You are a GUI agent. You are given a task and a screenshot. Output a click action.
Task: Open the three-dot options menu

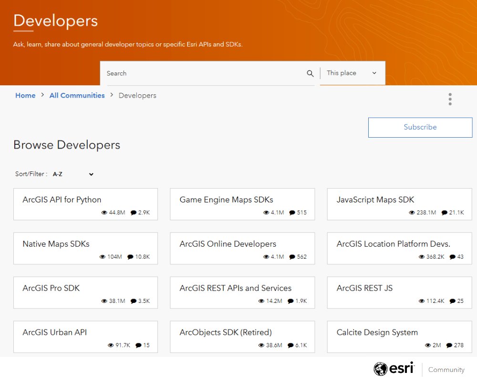click(450, 99)
